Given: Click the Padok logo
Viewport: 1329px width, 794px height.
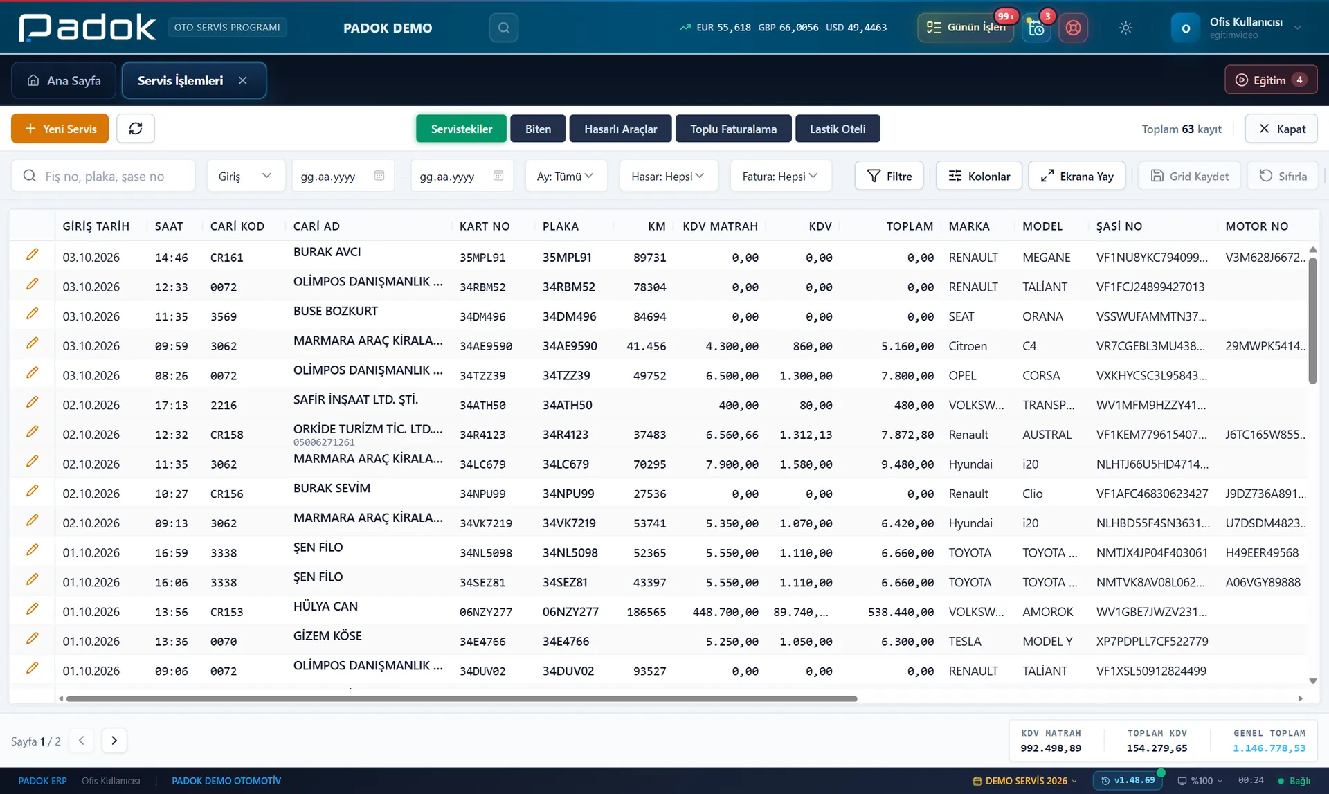Looking at the screenshot, I should [x=87, y=28].
